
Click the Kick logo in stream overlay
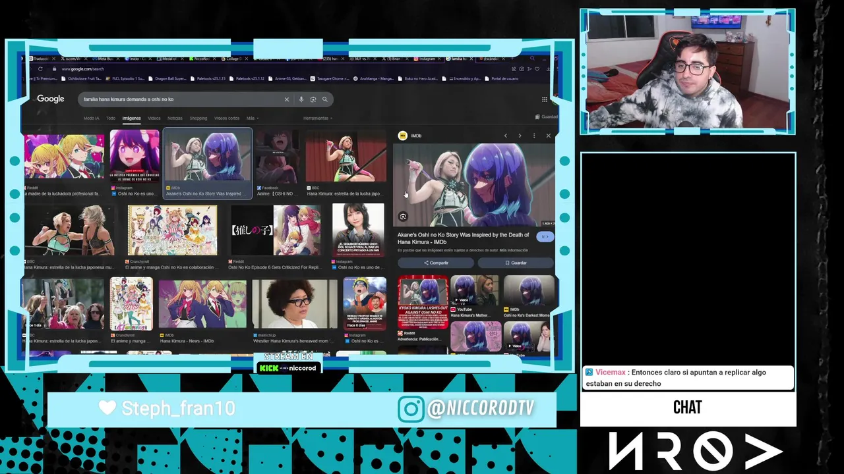(269, 368)
